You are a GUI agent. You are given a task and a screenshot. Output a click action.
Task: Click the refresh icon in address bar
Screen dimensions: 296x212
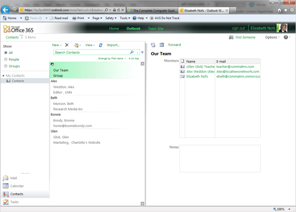pos(118,10)
